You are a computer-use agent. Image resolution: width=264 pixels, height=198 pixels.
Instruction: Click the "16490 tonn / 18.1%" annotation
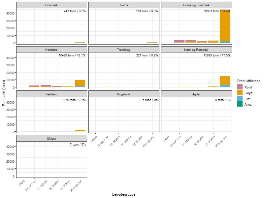pyautogui.click(x=72, y=55)
